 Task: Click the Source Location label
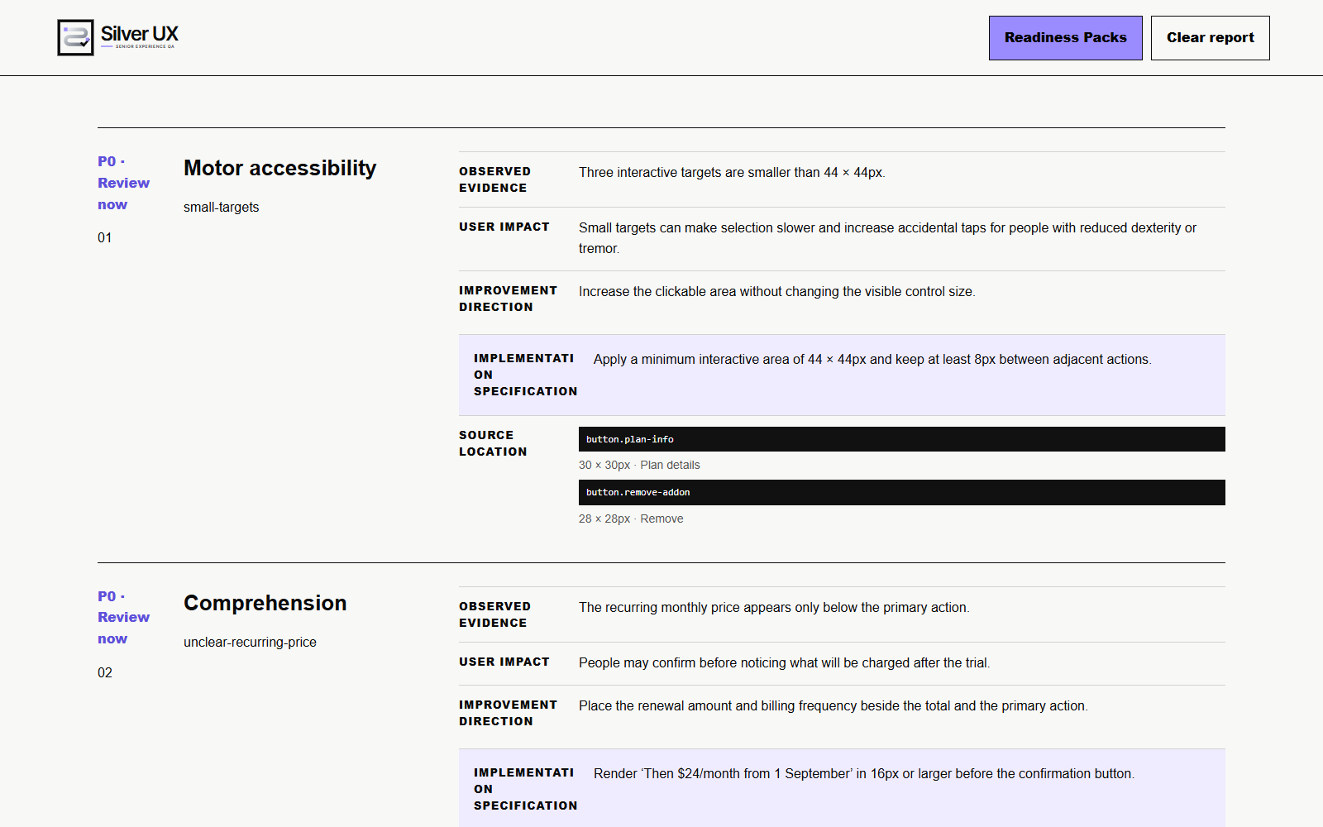[493, 443]
